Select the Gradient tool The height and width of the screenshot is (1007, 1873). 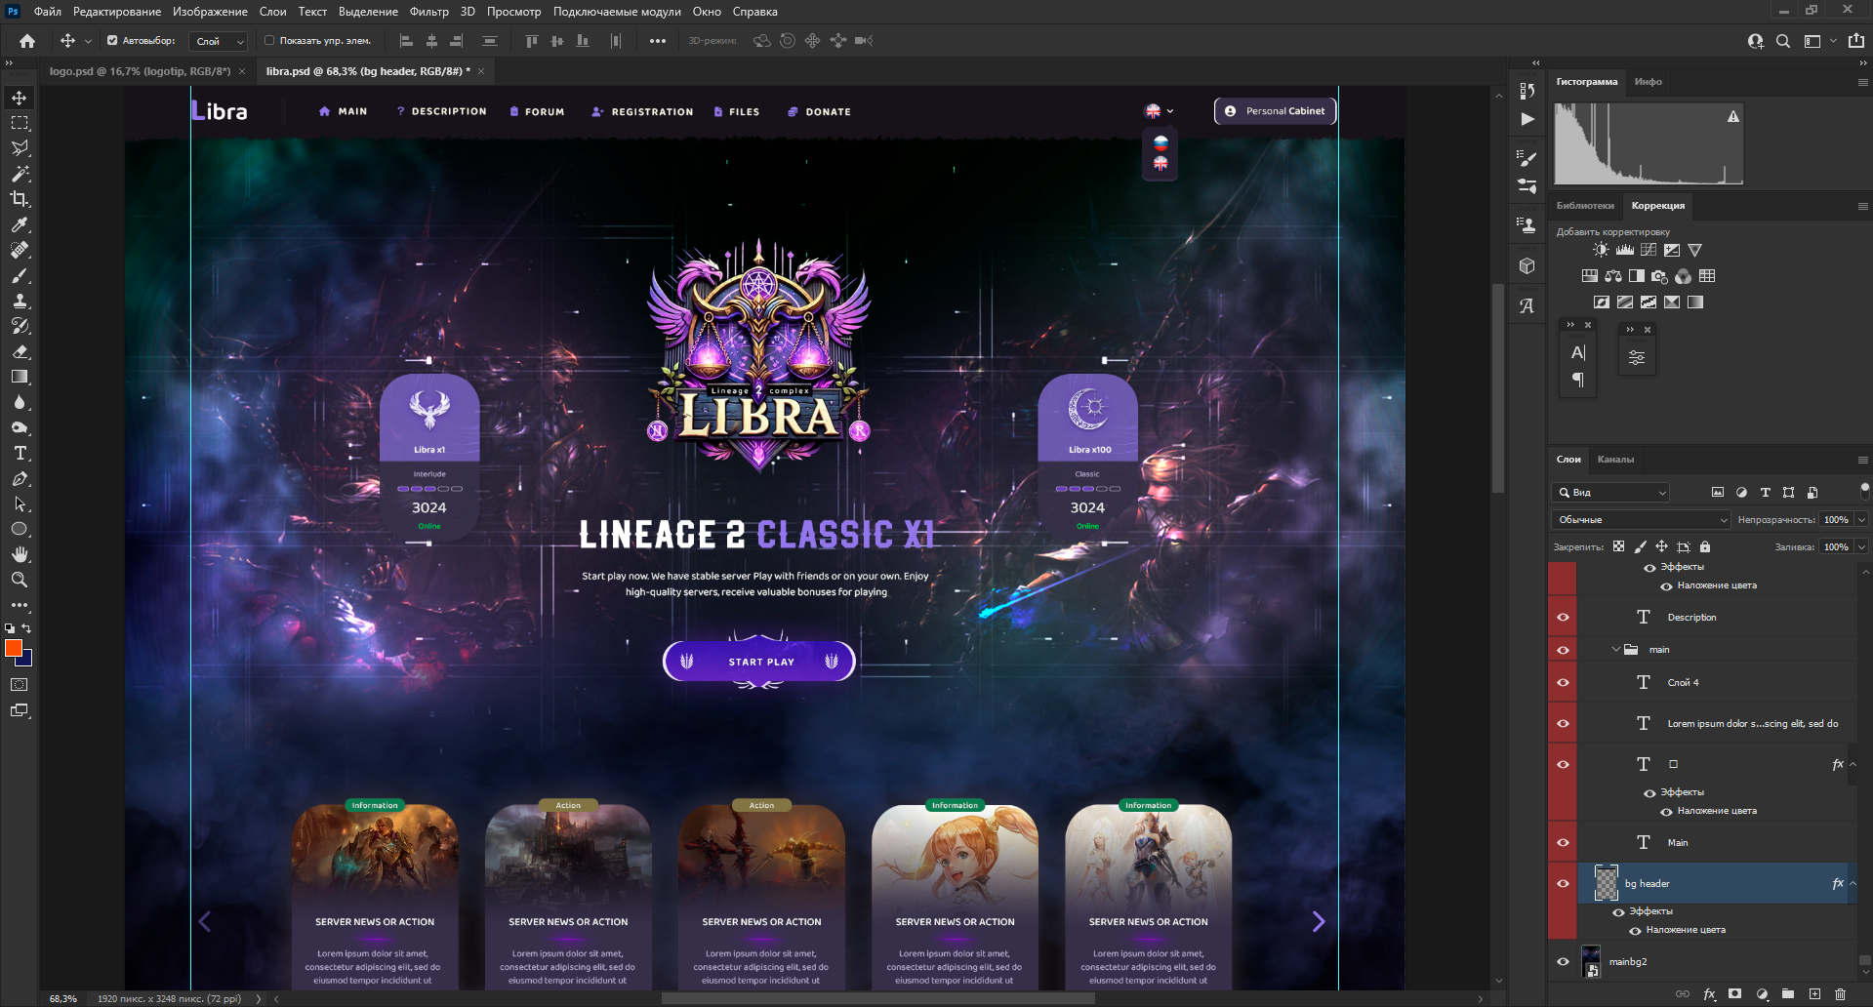tap(20, 377)
